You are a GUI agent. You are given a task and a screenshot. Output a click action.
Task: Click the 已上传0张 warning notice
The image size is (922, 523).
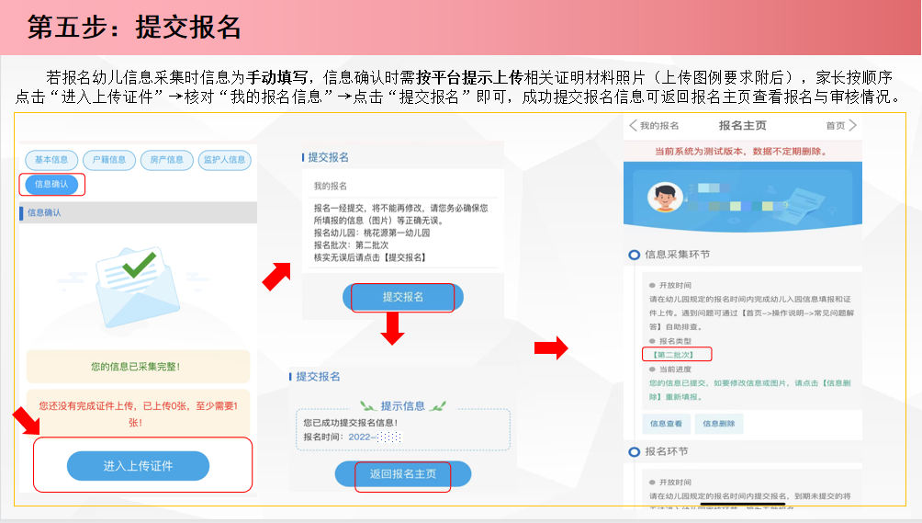138,414
